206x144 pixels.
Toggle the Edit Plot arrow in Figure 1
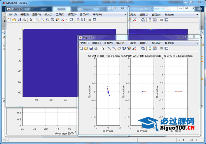31,20
